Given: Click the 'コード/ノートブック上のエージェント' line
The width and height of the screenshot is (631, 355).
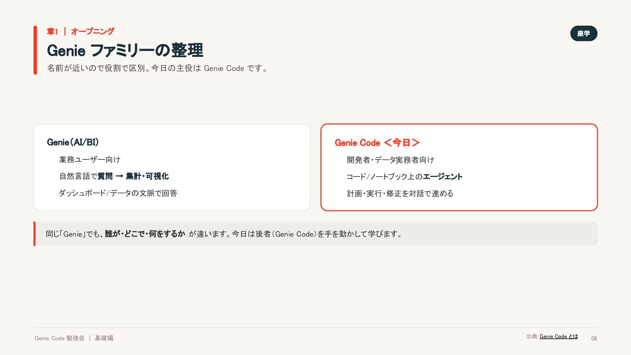Looking at the screenshot, I should coord(405,177).
